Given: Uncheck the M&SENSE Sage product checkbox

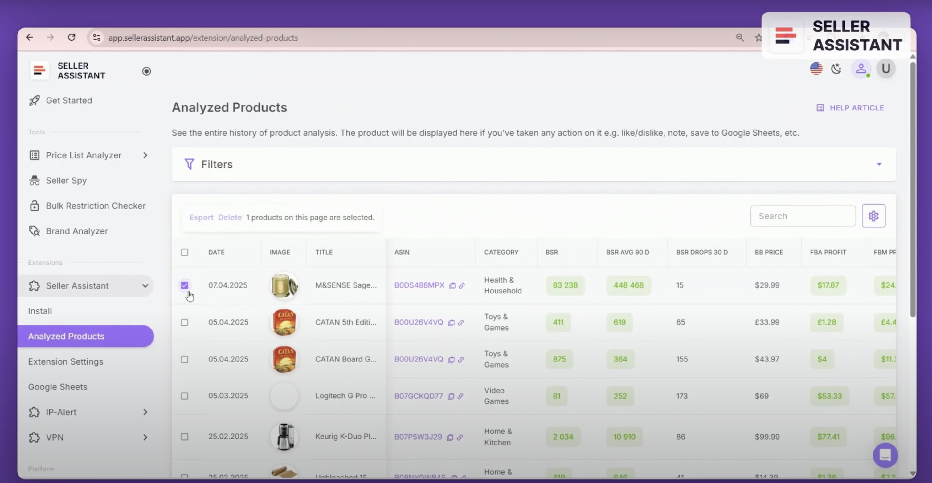Looking at the screenshot, I should 185,285.
